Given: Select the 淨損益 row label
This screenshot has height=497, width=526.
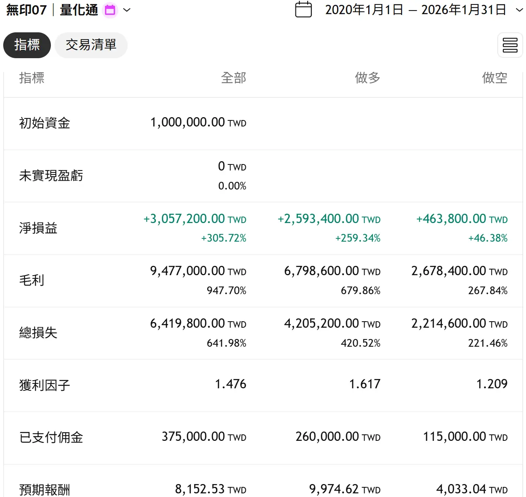Looking at the screenshot, I should point(38,228).
